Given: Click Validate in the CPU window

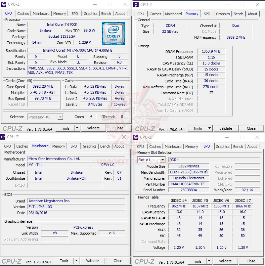Looking at the screenshot, I should click(94, 128).
